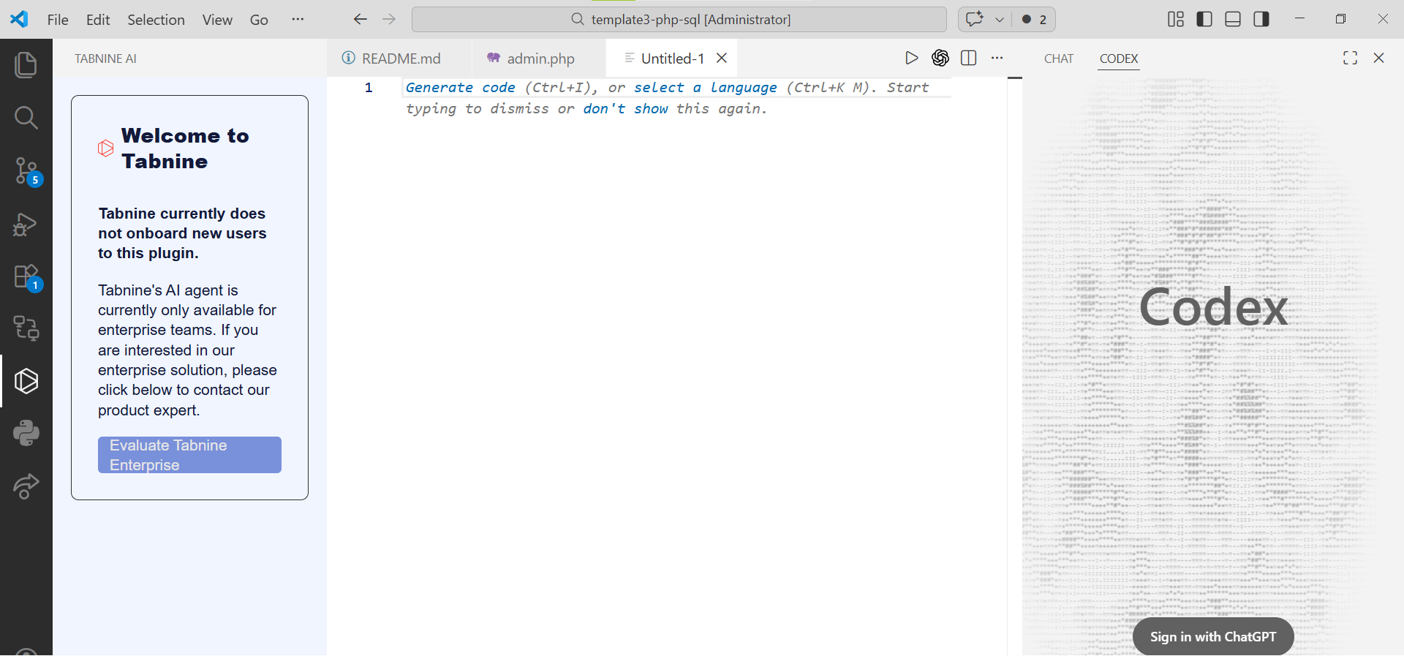This screenshot has height=656, width=1404.
Task: Open more editor actions ellipsis
Action: [x=997, y=58]
